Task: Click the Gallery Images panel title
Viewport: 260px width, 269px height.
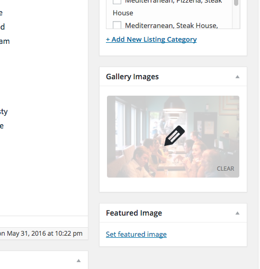Action: [x=132, y=77]
